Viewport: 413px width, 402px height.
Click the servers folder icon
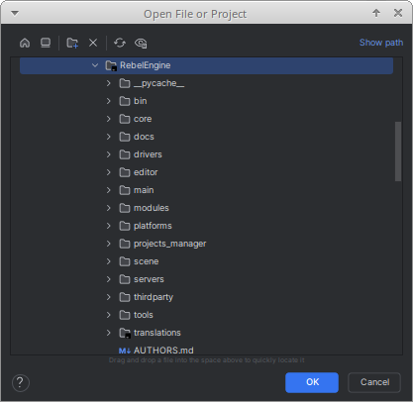[125, 279]
